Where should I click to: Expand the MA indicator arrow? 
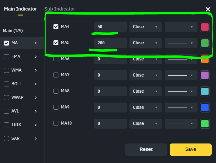coord(36,43)
